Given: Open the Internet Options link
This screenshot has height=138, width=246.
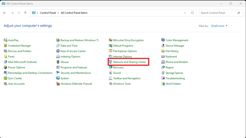Looking at the screenshot, I should (123, 56).
